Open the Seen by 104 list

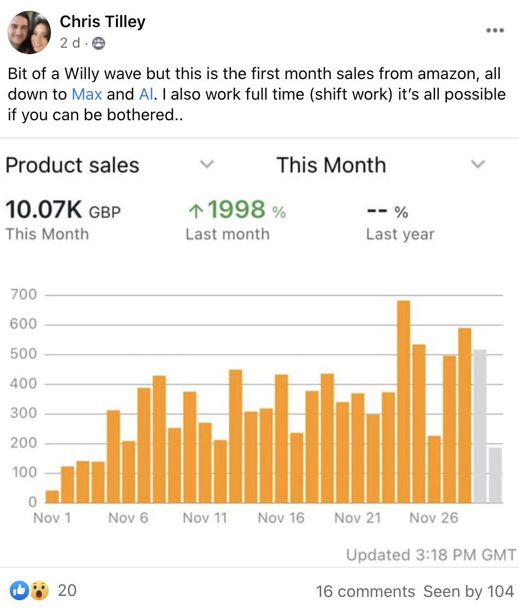[x=469, y=591]
